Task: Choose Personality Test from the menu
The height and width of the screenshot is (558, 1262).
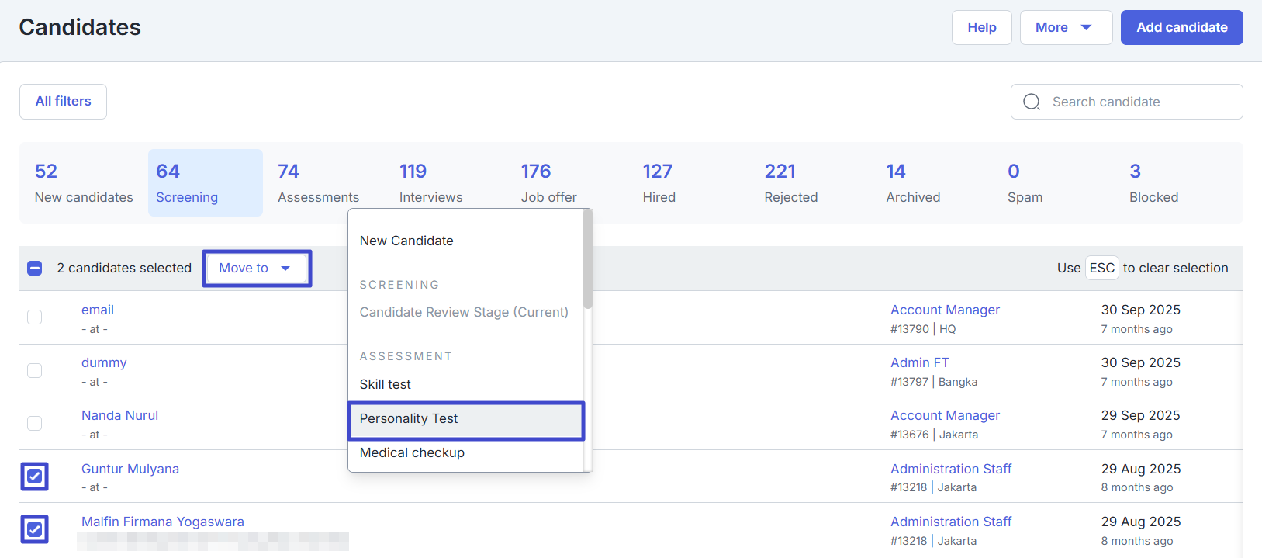Action: 465,419
